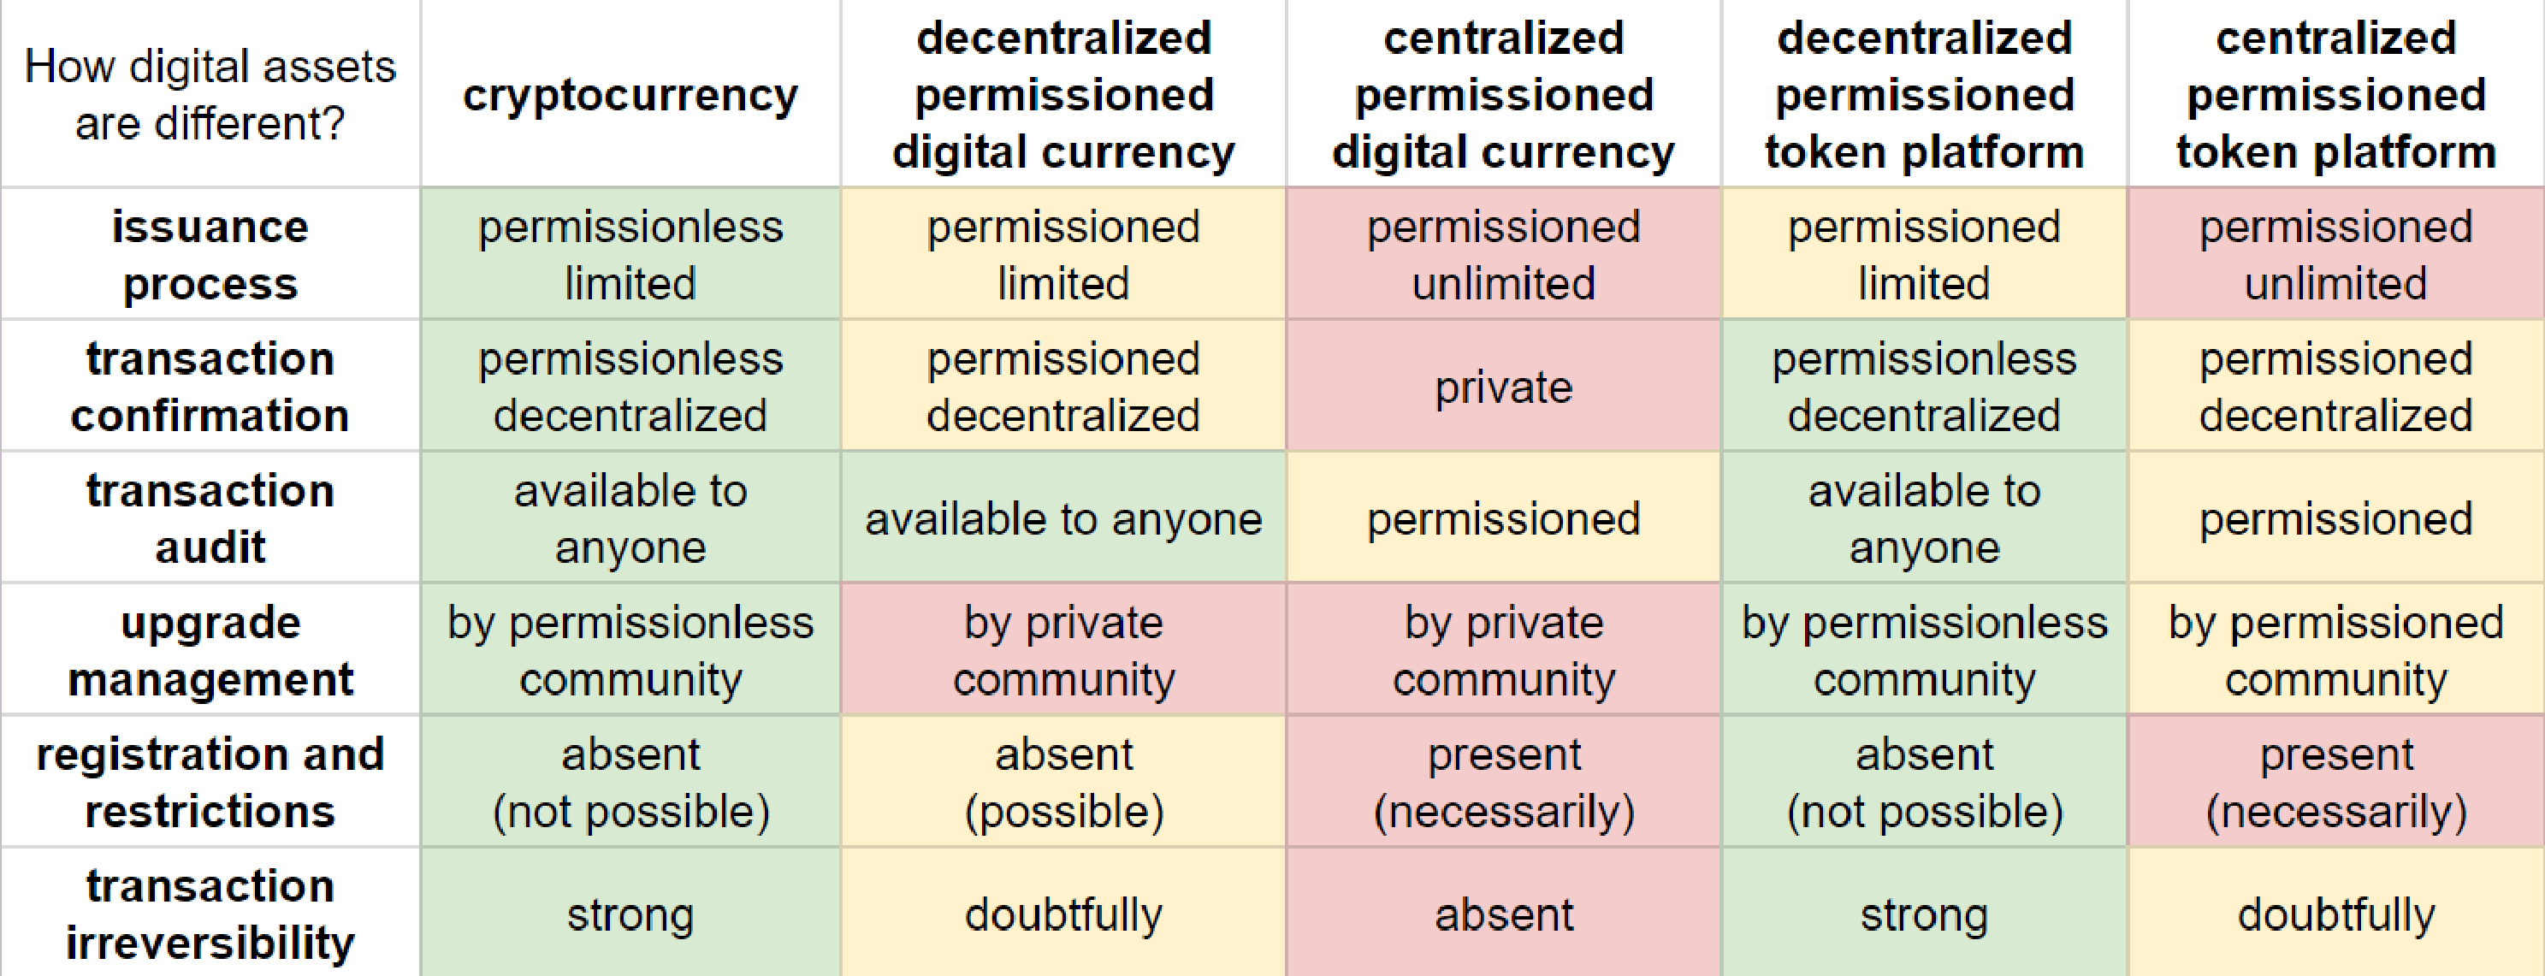Select the red 'private' cell
2545x976 pixels.
point(1503,387)
